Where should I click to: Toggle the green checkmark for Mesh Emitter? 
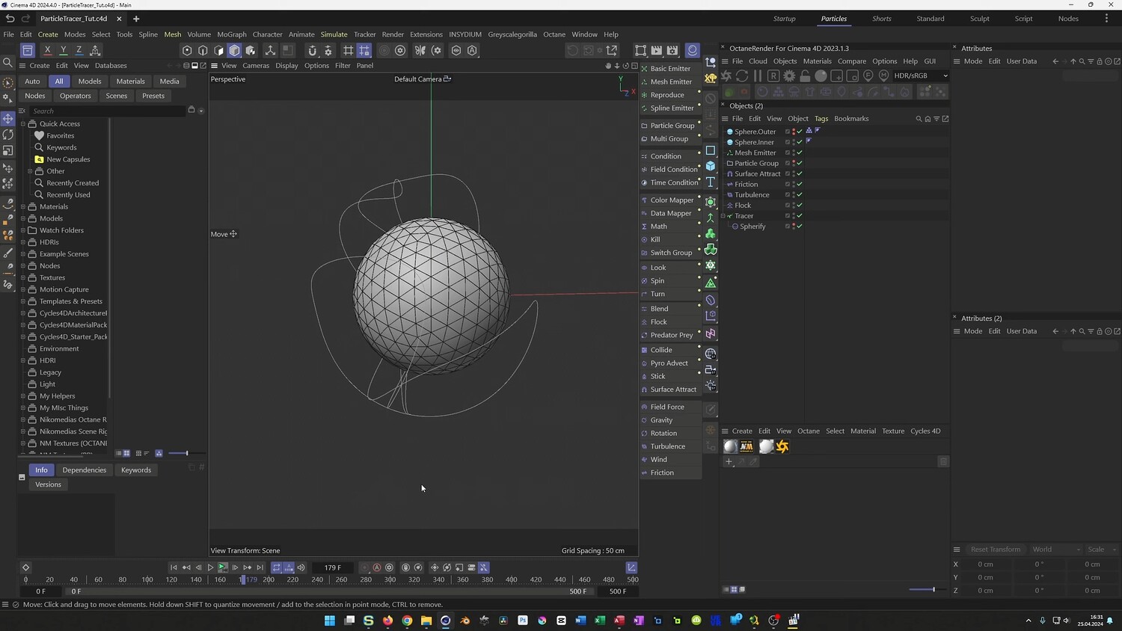tap(800, 153)
